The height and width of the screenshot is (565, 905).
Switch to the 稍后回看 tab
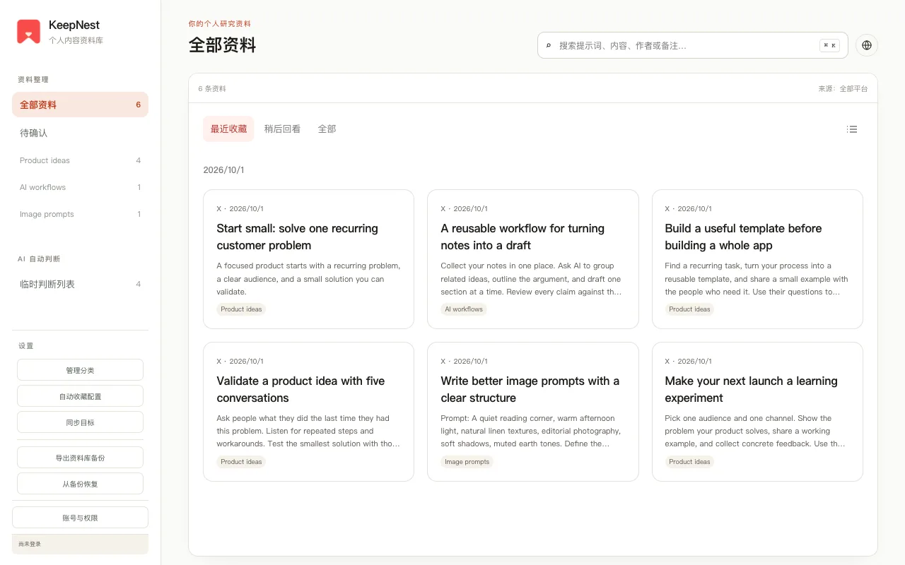[282, 129]
